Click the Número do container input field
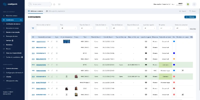The image size is (200, 100). coord(47,28)
